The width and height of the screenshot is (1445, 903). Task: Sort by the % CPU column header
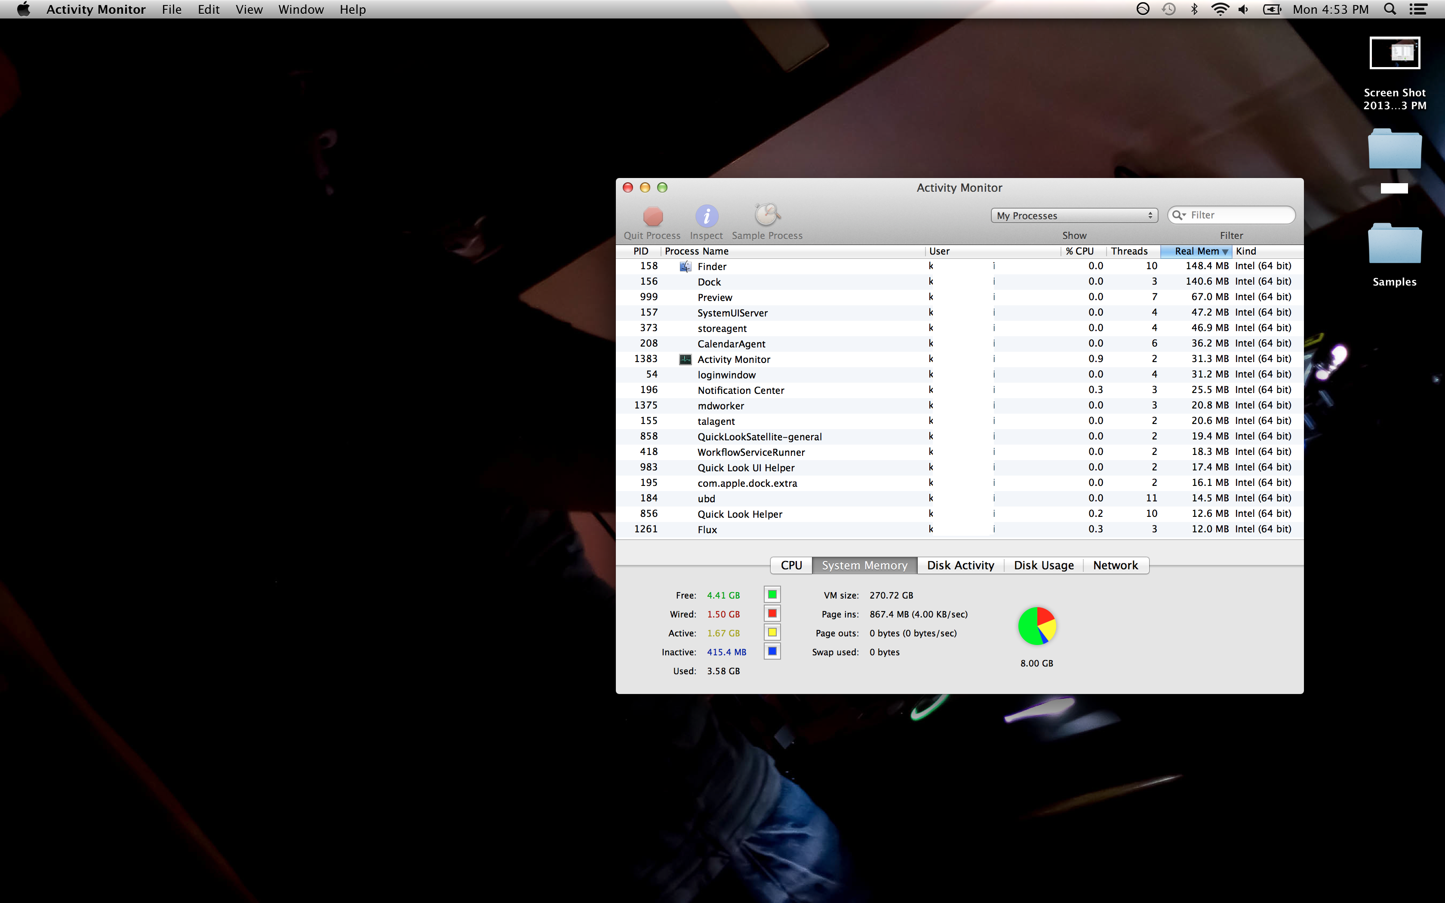pyautogui.click(x=1084, y=252)
